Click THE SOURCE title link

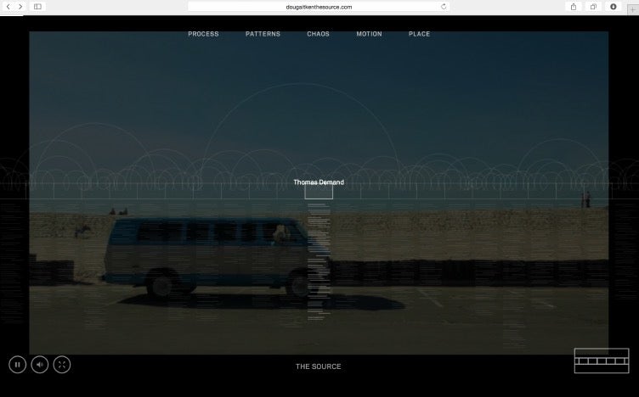(319, 366)
